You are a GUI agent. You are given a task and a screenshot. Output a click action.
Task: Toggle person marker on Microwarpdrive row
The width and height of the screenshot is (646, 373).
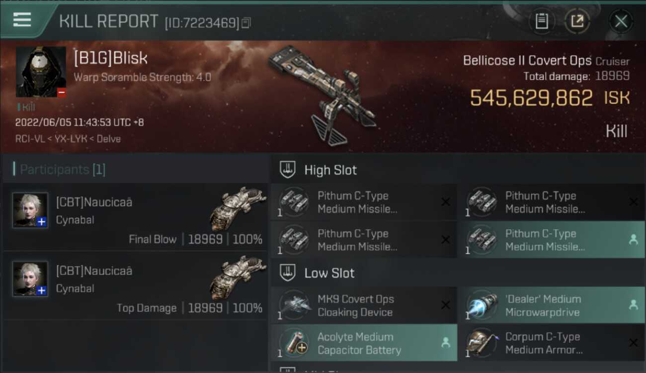(633, 305)
